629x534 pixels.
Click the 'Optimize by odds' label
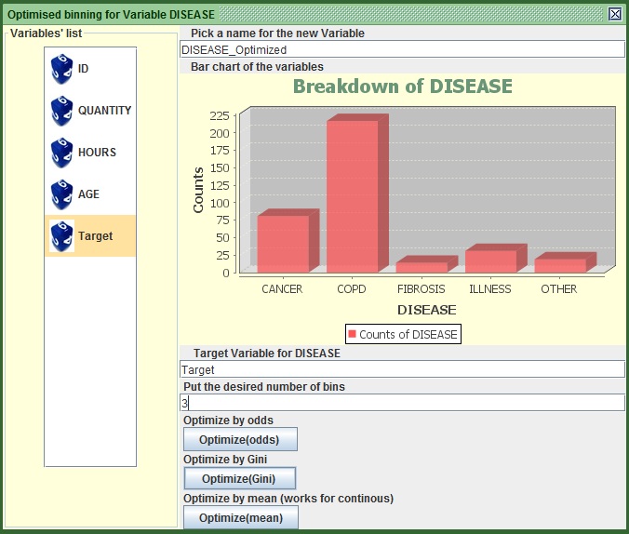pyautogui.click(x=228, y=421)
